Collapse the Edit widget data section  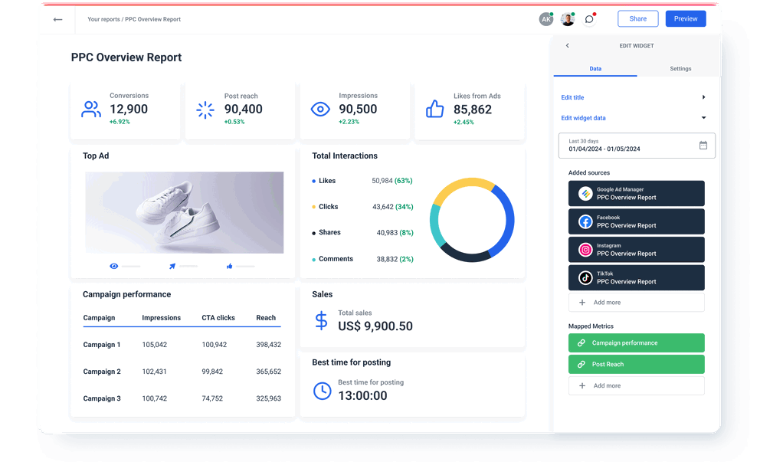tap(703, 118)
